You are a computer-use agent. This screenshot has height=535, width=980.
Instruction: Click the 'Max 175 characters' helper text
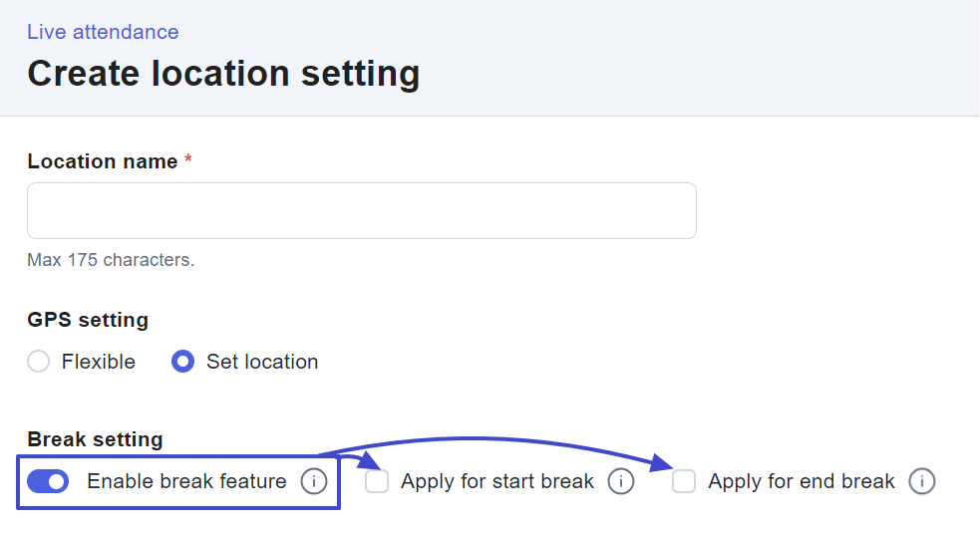click(111, 260)
